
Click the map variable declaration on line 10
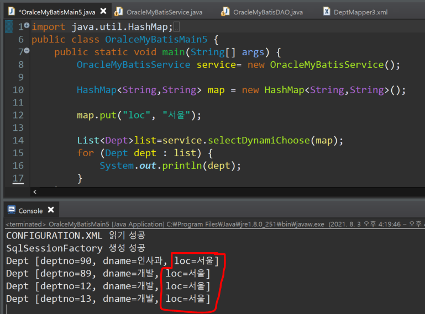click(x=216, y=90)
